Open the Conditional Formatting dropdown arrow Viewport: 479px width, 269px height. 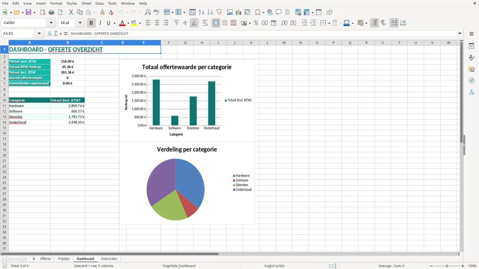pyautogui.click(x=366, y=23)
